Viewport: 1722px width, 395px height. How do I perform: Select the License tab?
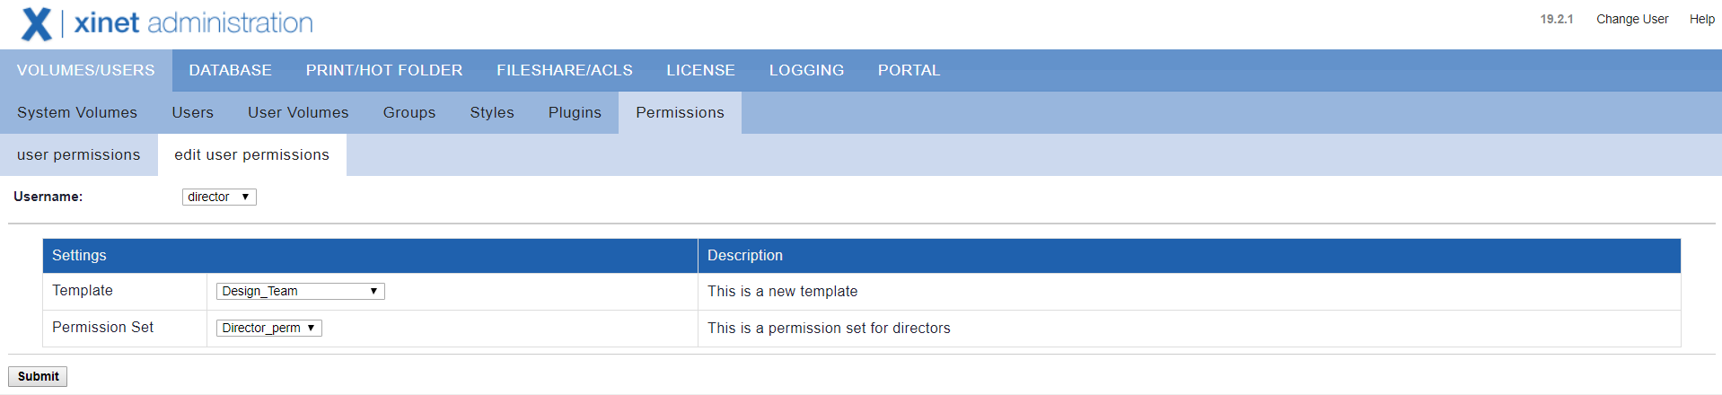(700, 70)
